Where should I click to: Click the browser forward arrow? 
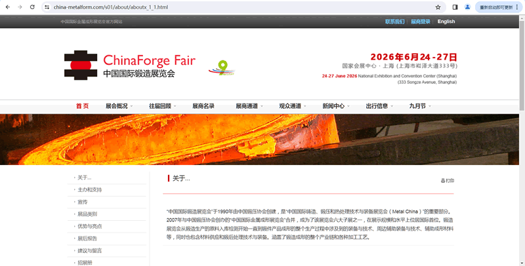coord(19,7)
